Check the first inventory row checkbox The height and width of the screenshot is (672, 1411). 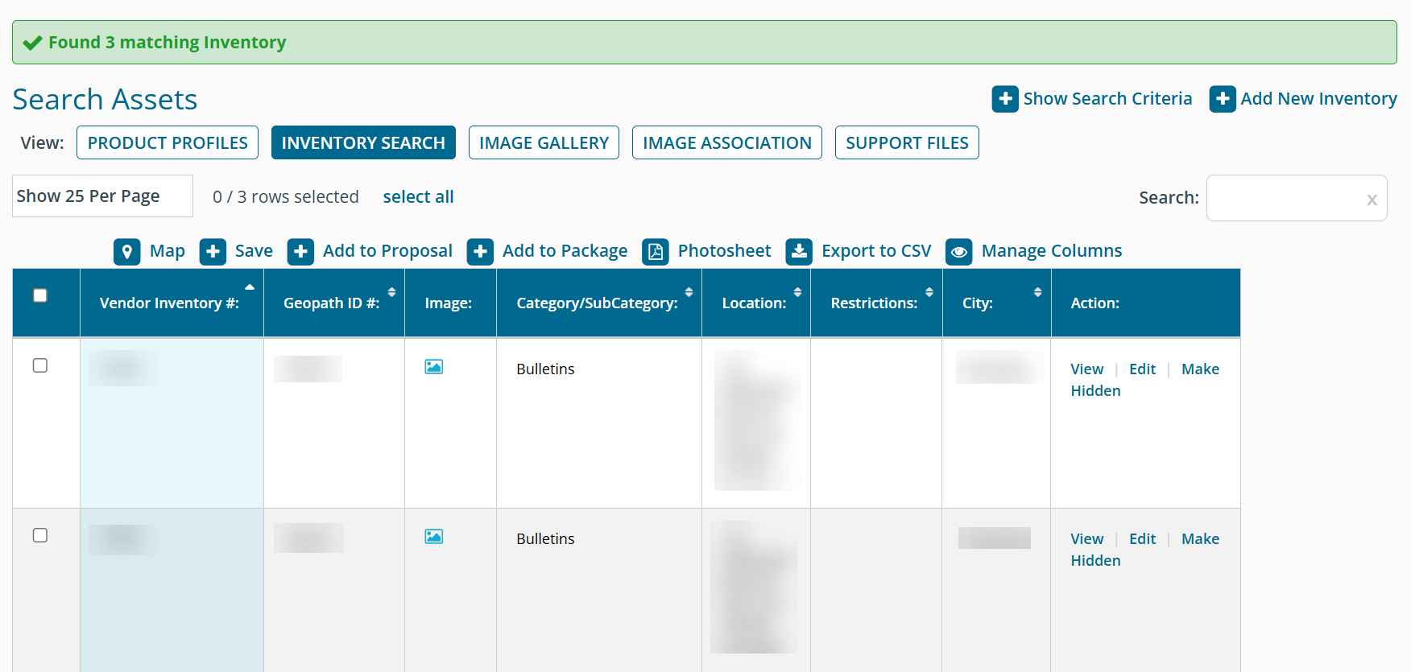coord(40,365)
